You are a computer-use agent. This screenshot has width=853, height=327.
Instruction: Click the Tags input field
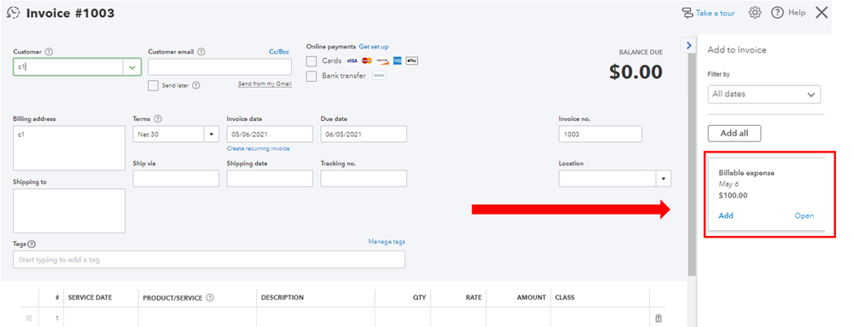tap(209, 259)
